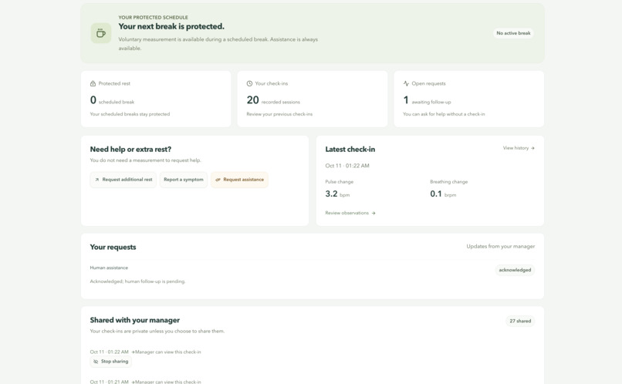Viewport: 622px width, 384px height.
Task: Open the Report a symptom button
Action: pos(183,180)
